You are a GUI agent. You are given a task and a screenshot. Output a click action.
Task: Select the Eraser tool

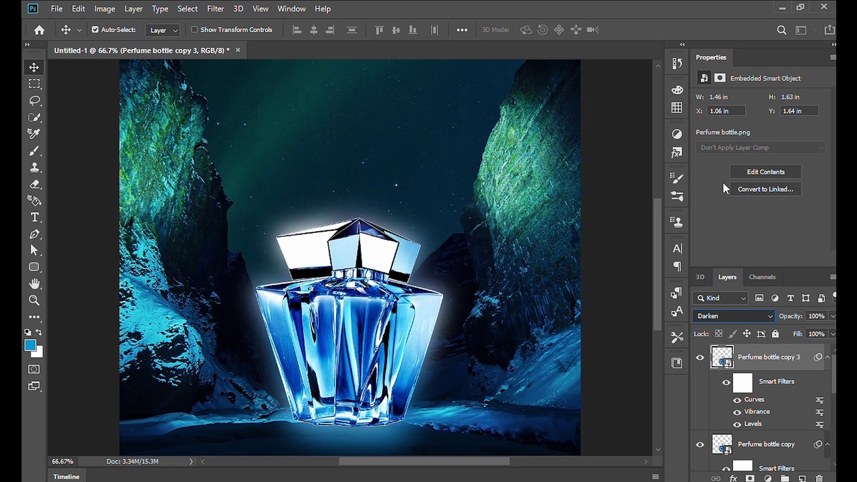(34, 184)
